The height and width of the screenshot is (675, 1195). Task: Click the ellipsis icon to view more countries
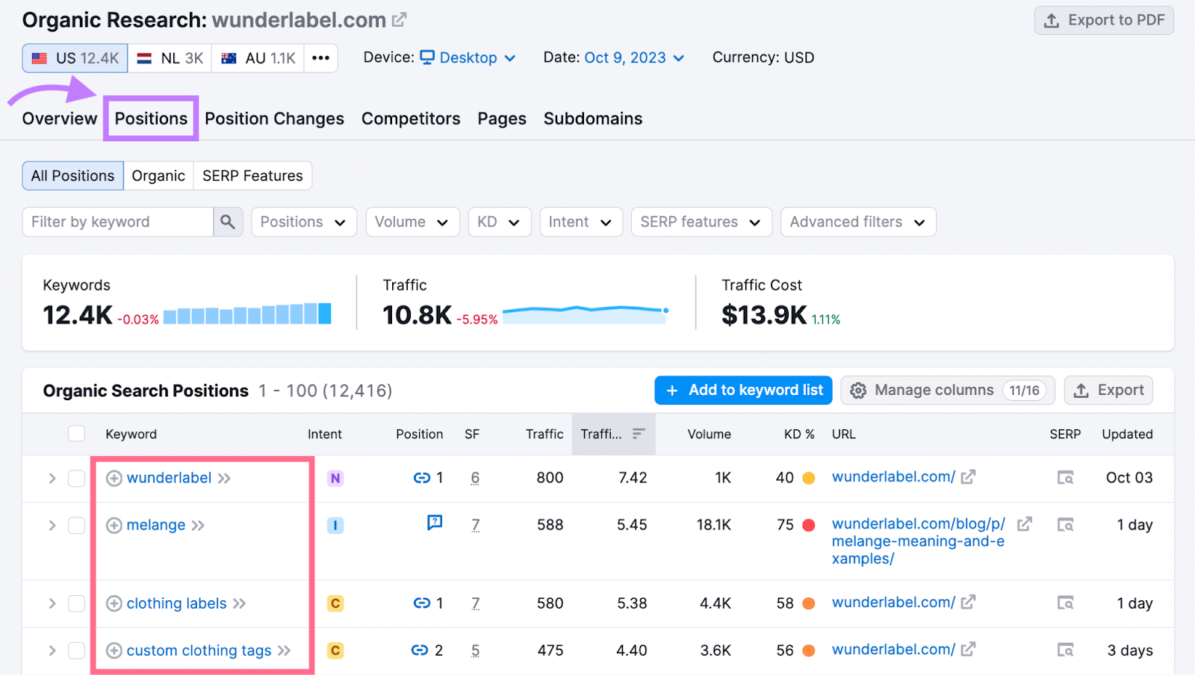321,57
